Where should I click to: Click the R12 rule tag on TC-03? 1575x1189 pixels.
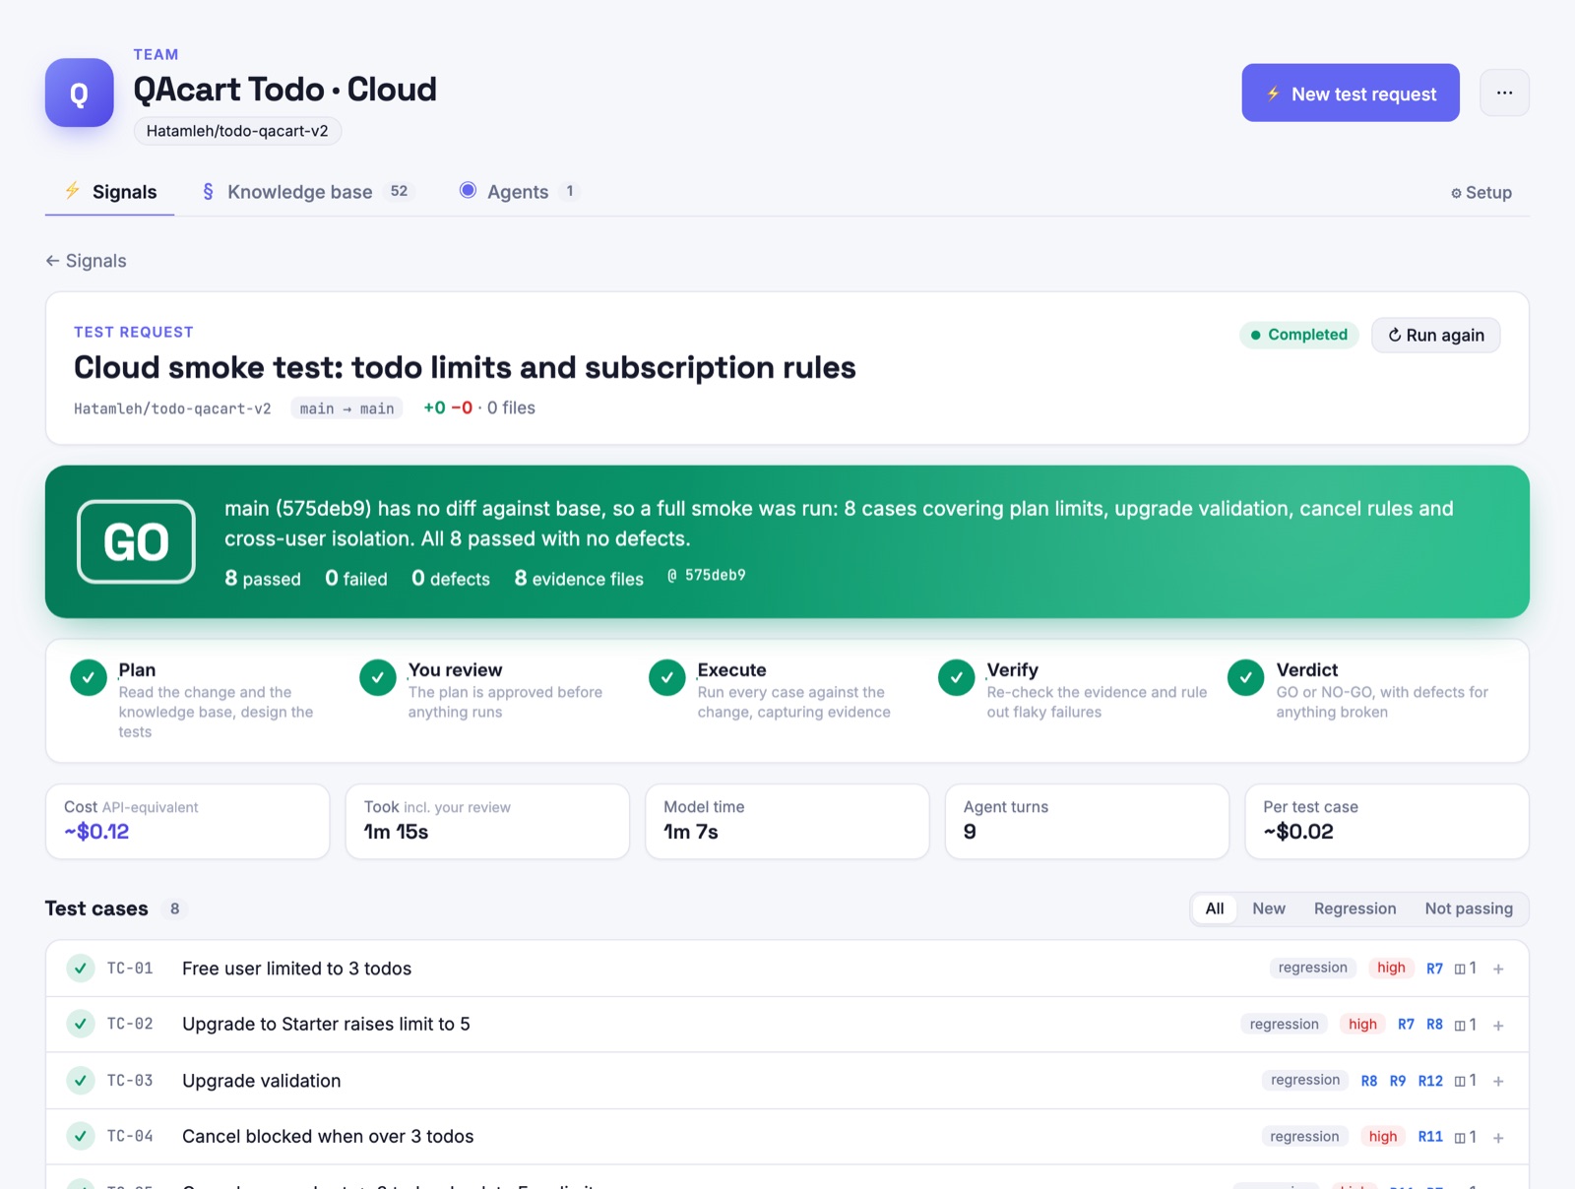(x=1430, y=1081)
